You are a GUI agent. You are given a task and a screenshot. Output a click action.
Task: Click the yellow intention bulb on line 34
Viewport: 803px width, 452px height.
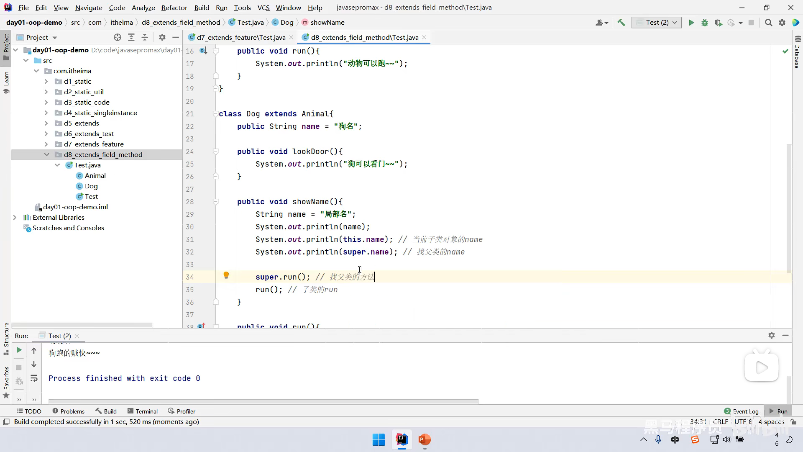coord(226,275)
